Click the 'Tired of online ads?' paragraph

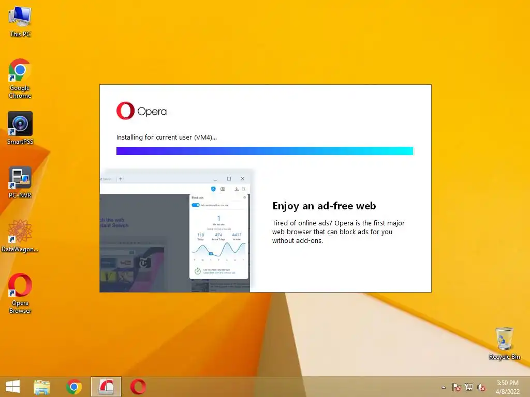(338, 232)
